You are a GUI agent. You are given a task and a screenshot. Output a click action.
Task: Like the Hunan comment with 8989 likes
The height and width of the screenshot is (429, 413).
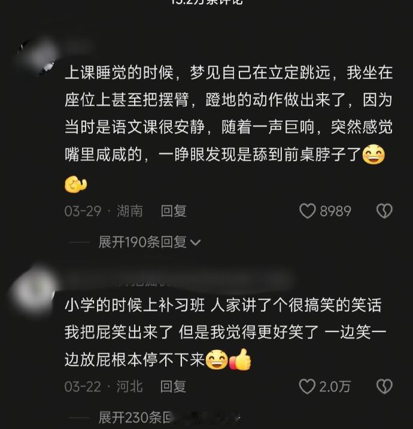pyautogui.click(x=307, y=211)
